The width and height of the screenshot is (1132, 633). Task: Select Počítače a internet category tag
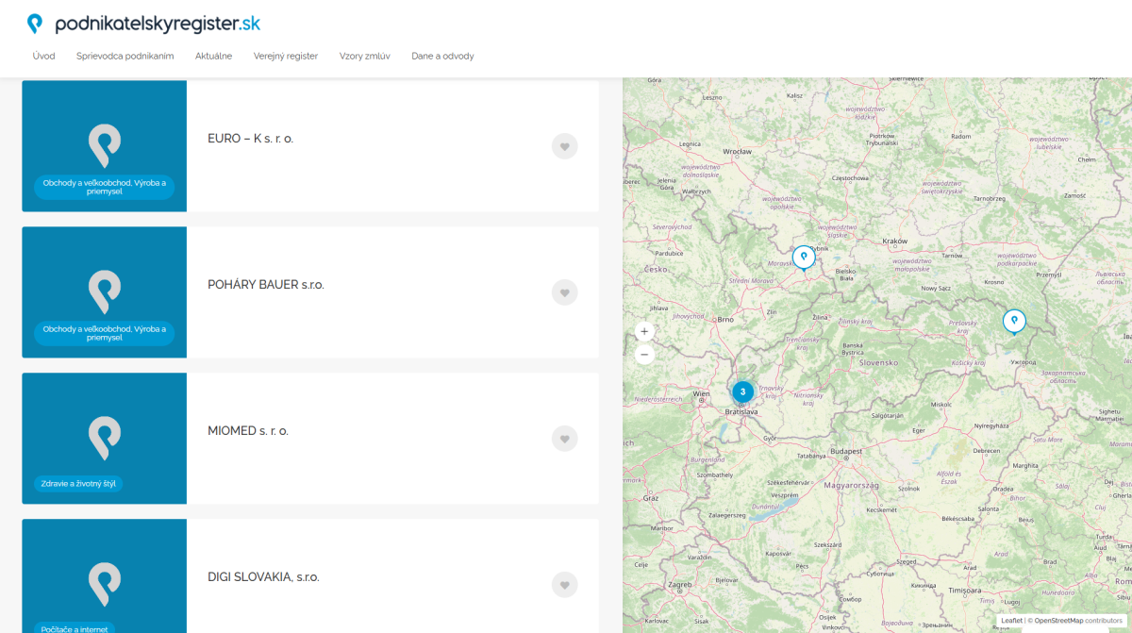pos(75,628)
